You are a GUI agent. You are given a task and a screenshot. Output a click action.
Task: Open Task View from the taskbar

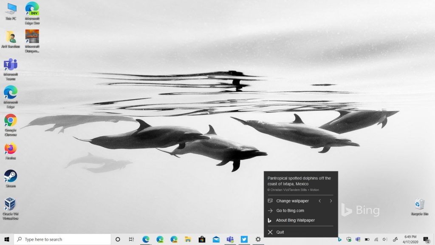pos(132,239)
